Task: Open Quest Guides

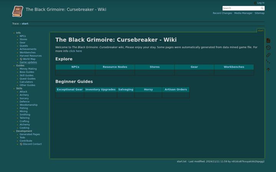Action: point(28,79)
